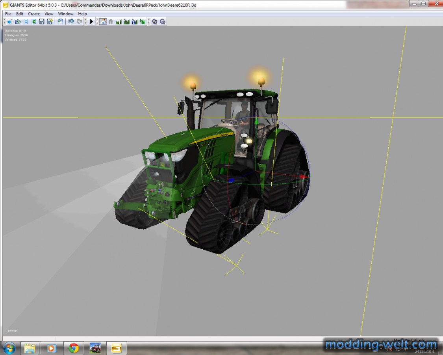Click the second checkered sphere toolbar icon
Image resolution: width=443 pixels, height=355 pixels.
pos(163,22)
